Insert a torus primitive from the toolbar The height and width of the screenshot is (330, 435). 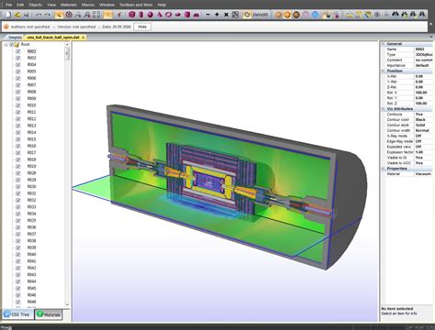168,15
